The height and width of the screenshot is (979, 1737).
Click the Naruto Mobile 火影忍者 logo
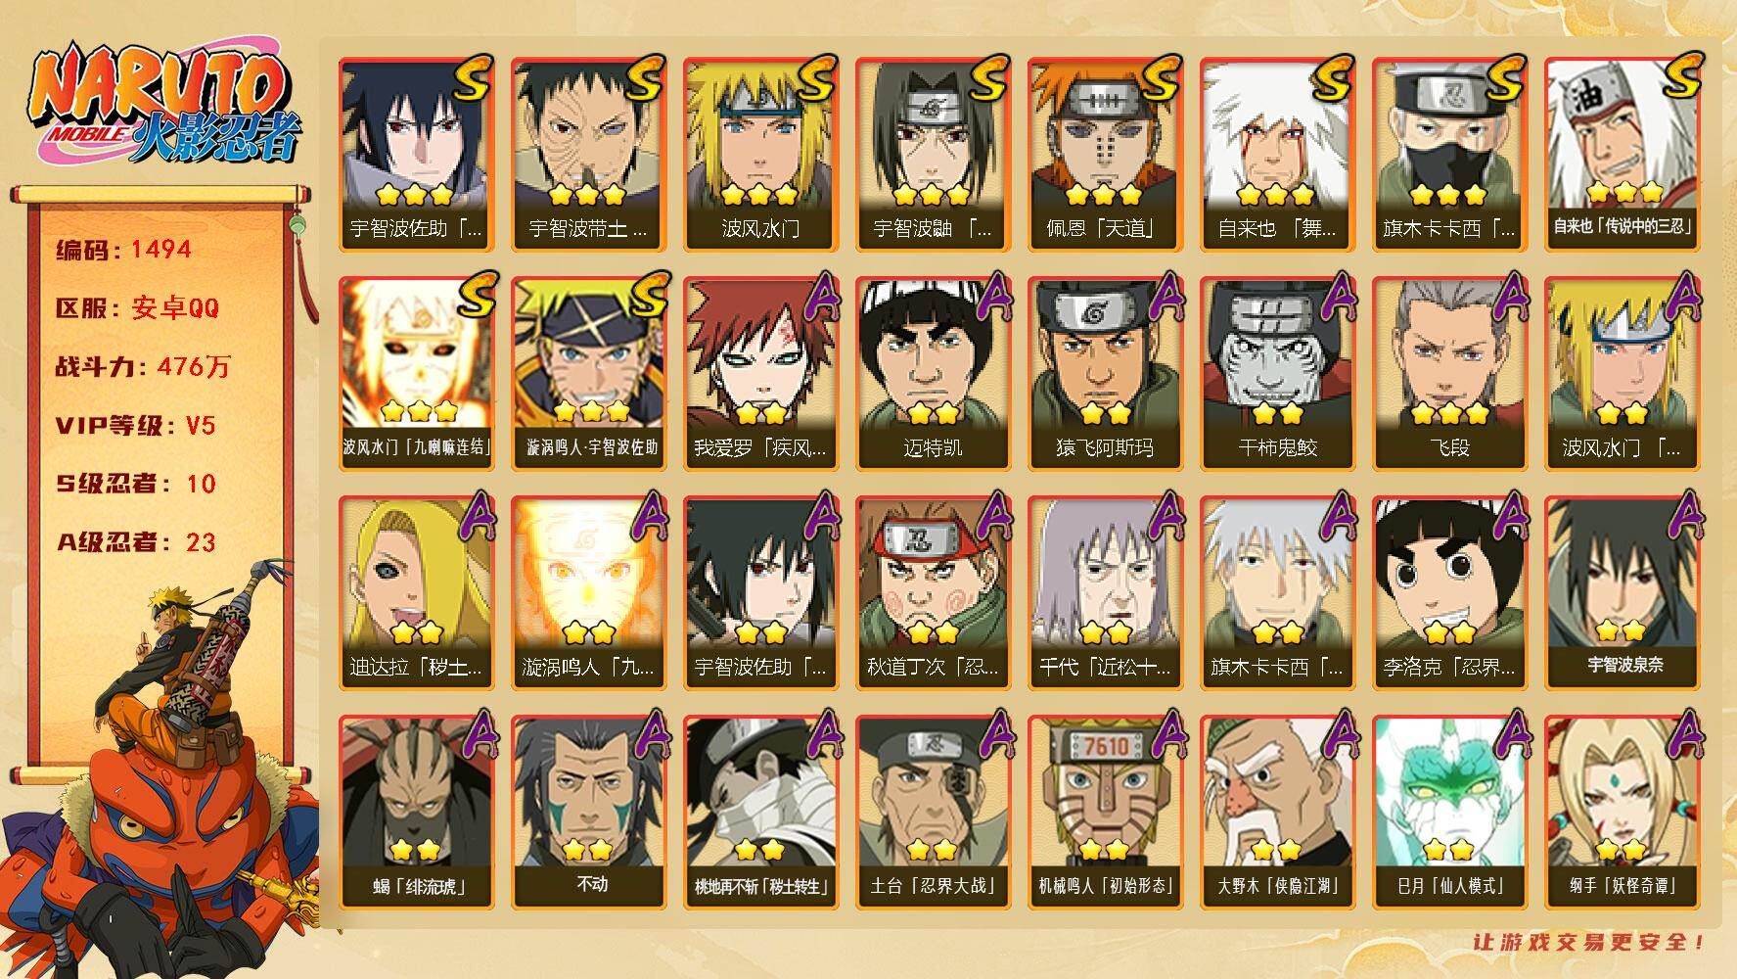point(162,104)
